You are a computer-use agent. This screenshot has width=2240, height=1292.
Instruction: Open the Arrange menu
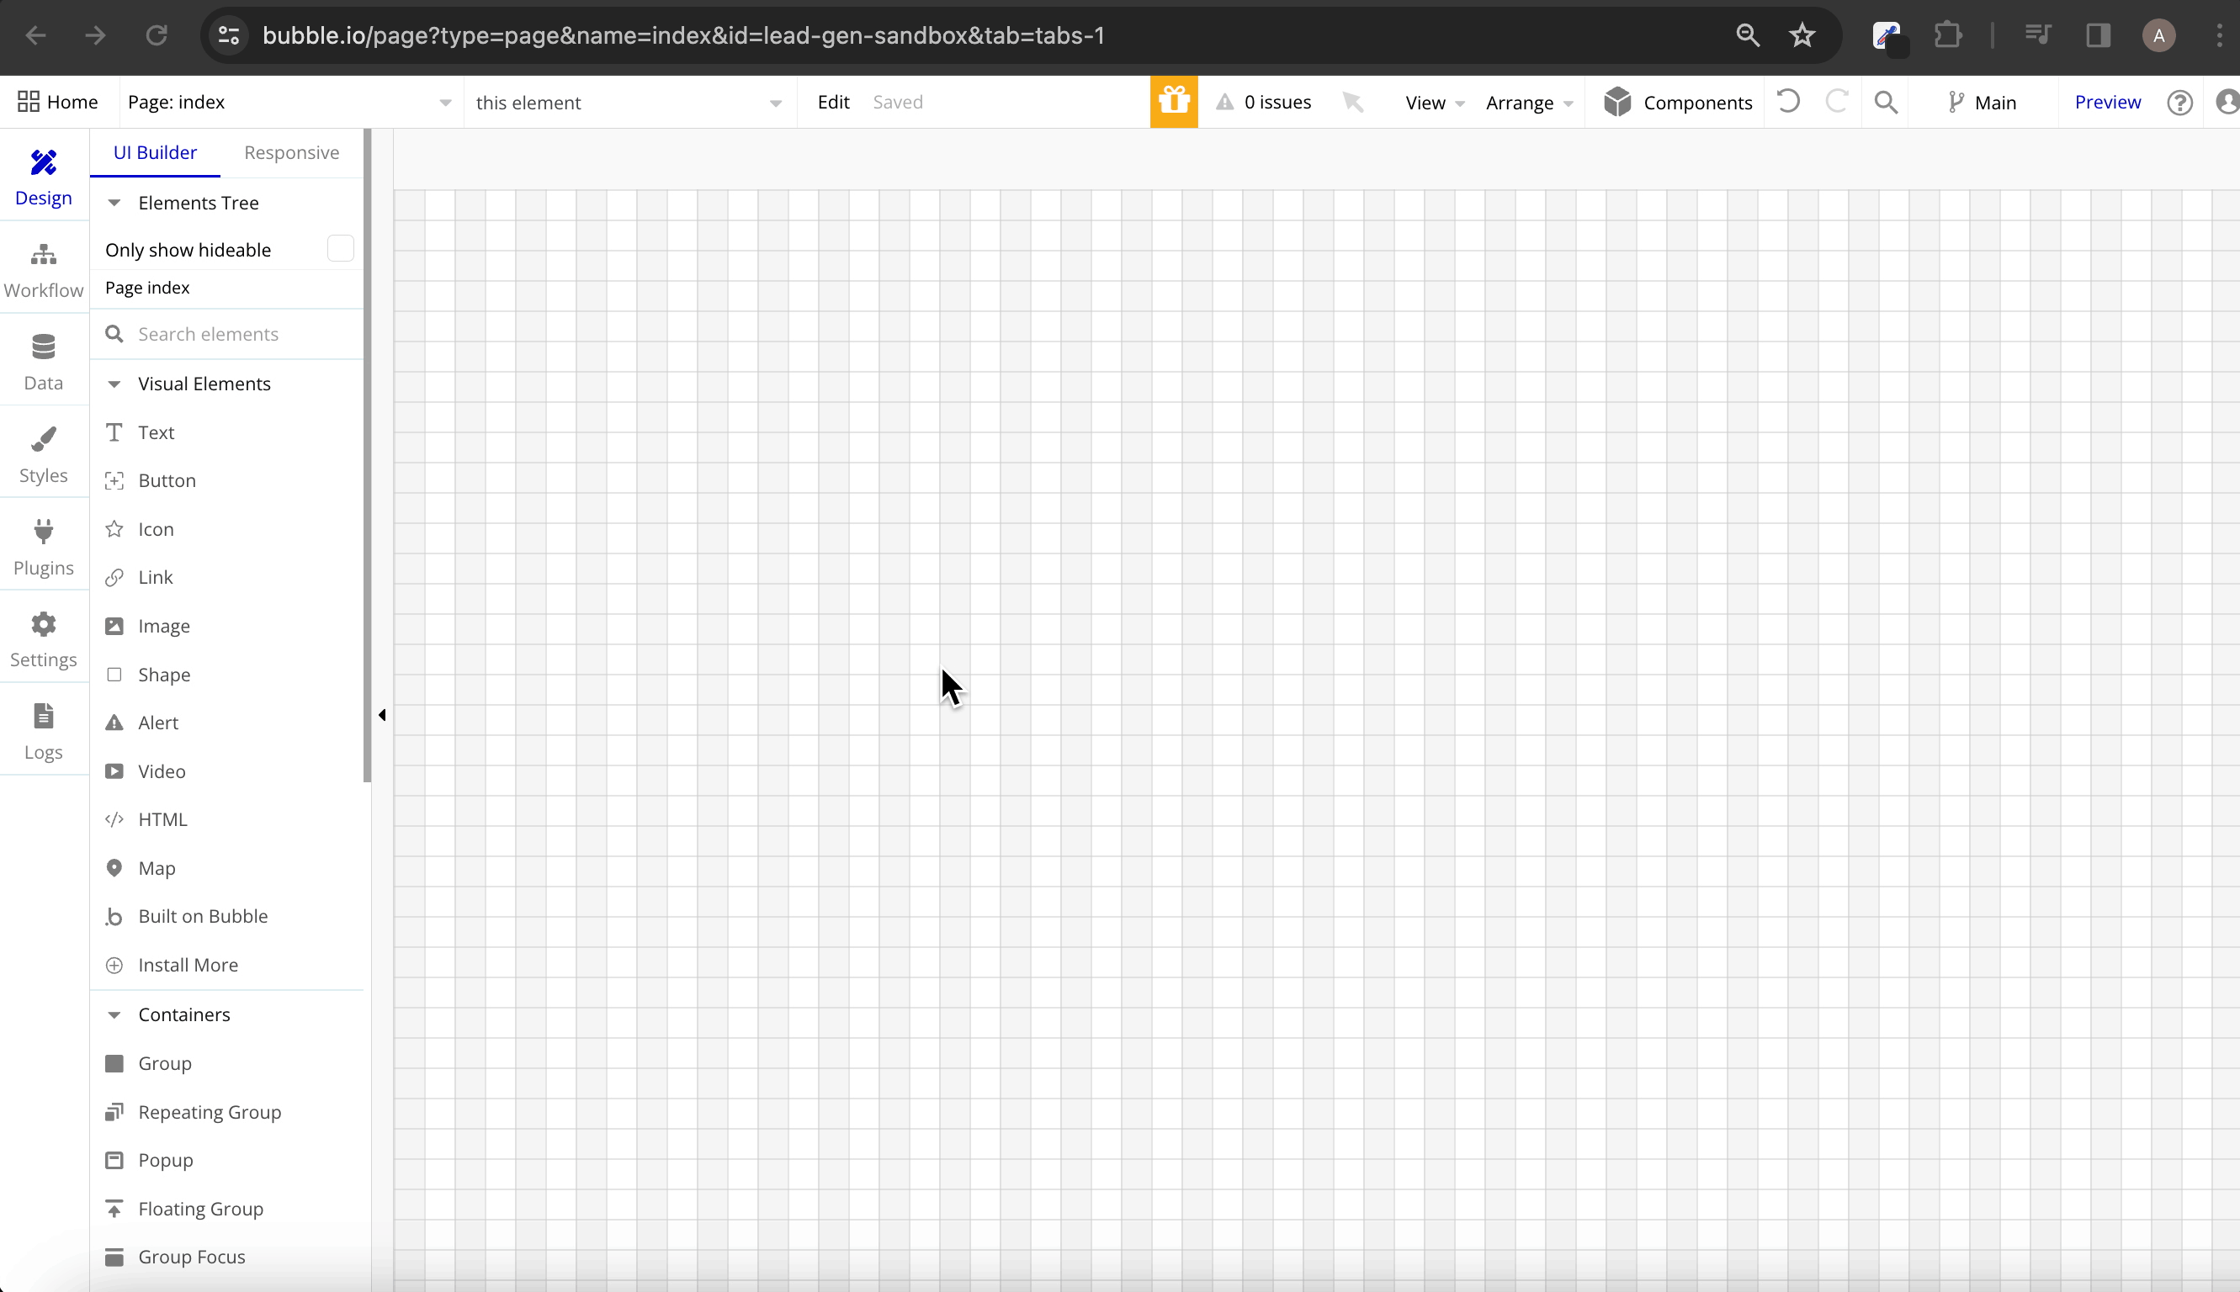click(1528, 102)
